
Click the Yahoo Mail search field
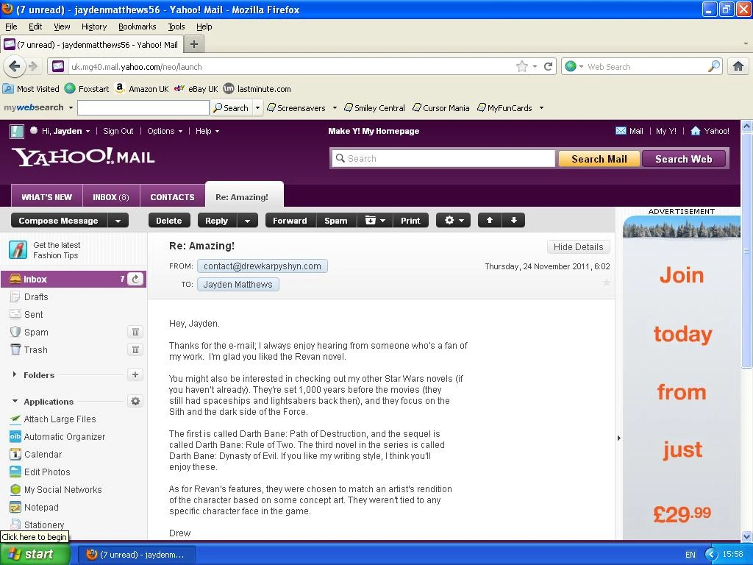443,159
